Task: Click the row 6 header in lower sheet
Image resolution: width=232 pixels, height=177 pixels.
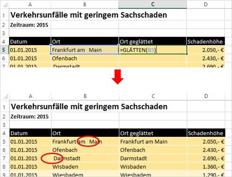Action: 5,150
